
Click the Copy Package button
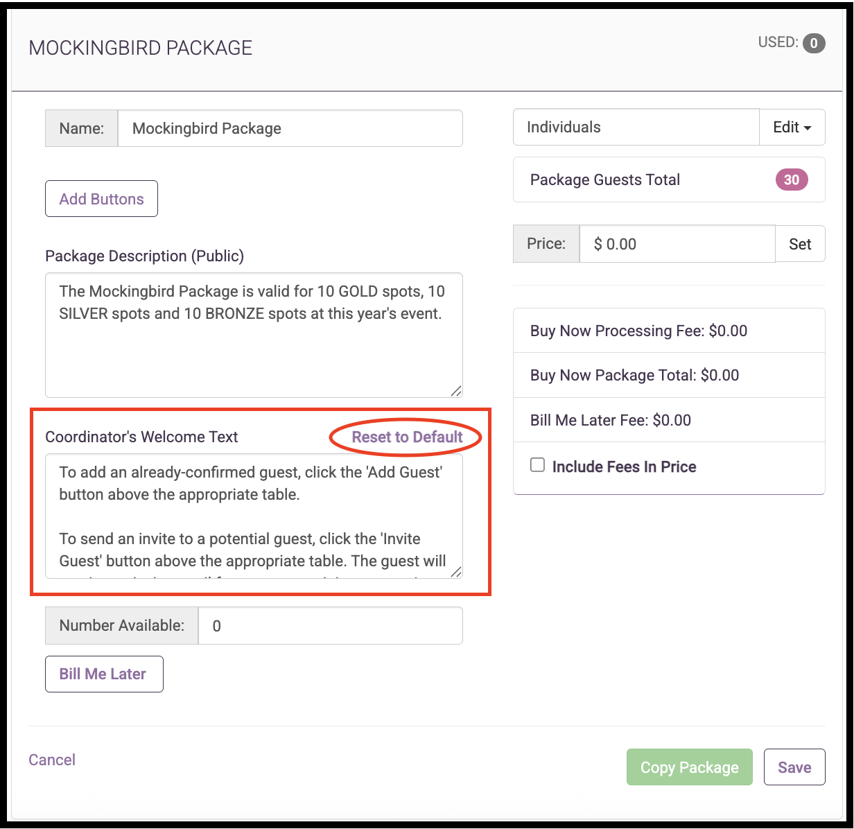690,767
